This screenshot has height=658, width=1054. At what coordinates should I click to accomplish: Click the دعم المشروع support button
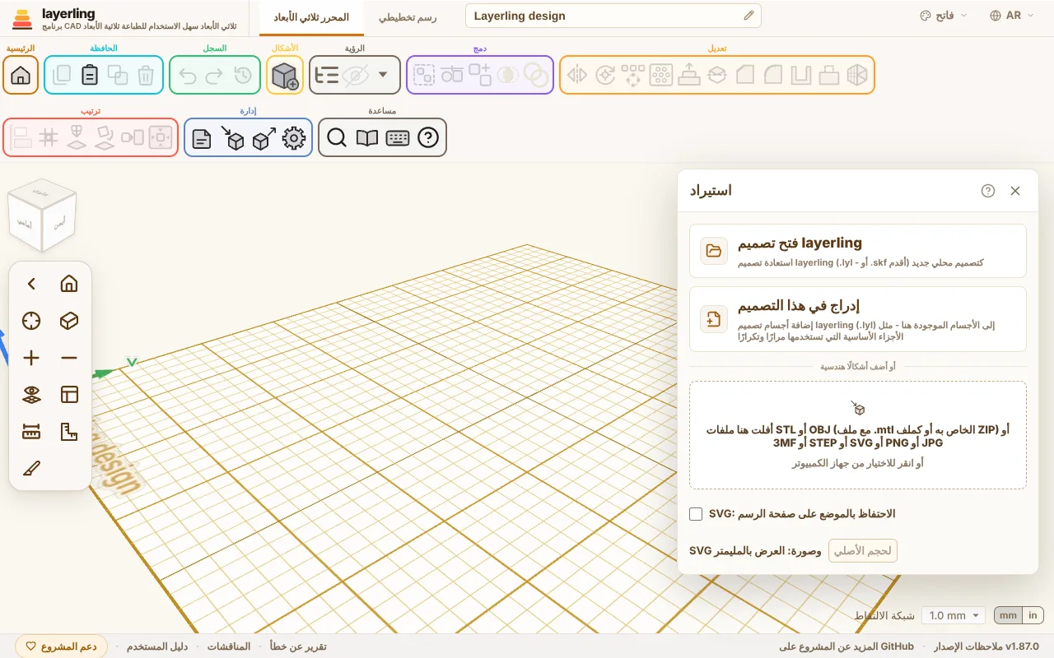coord(62,646)
